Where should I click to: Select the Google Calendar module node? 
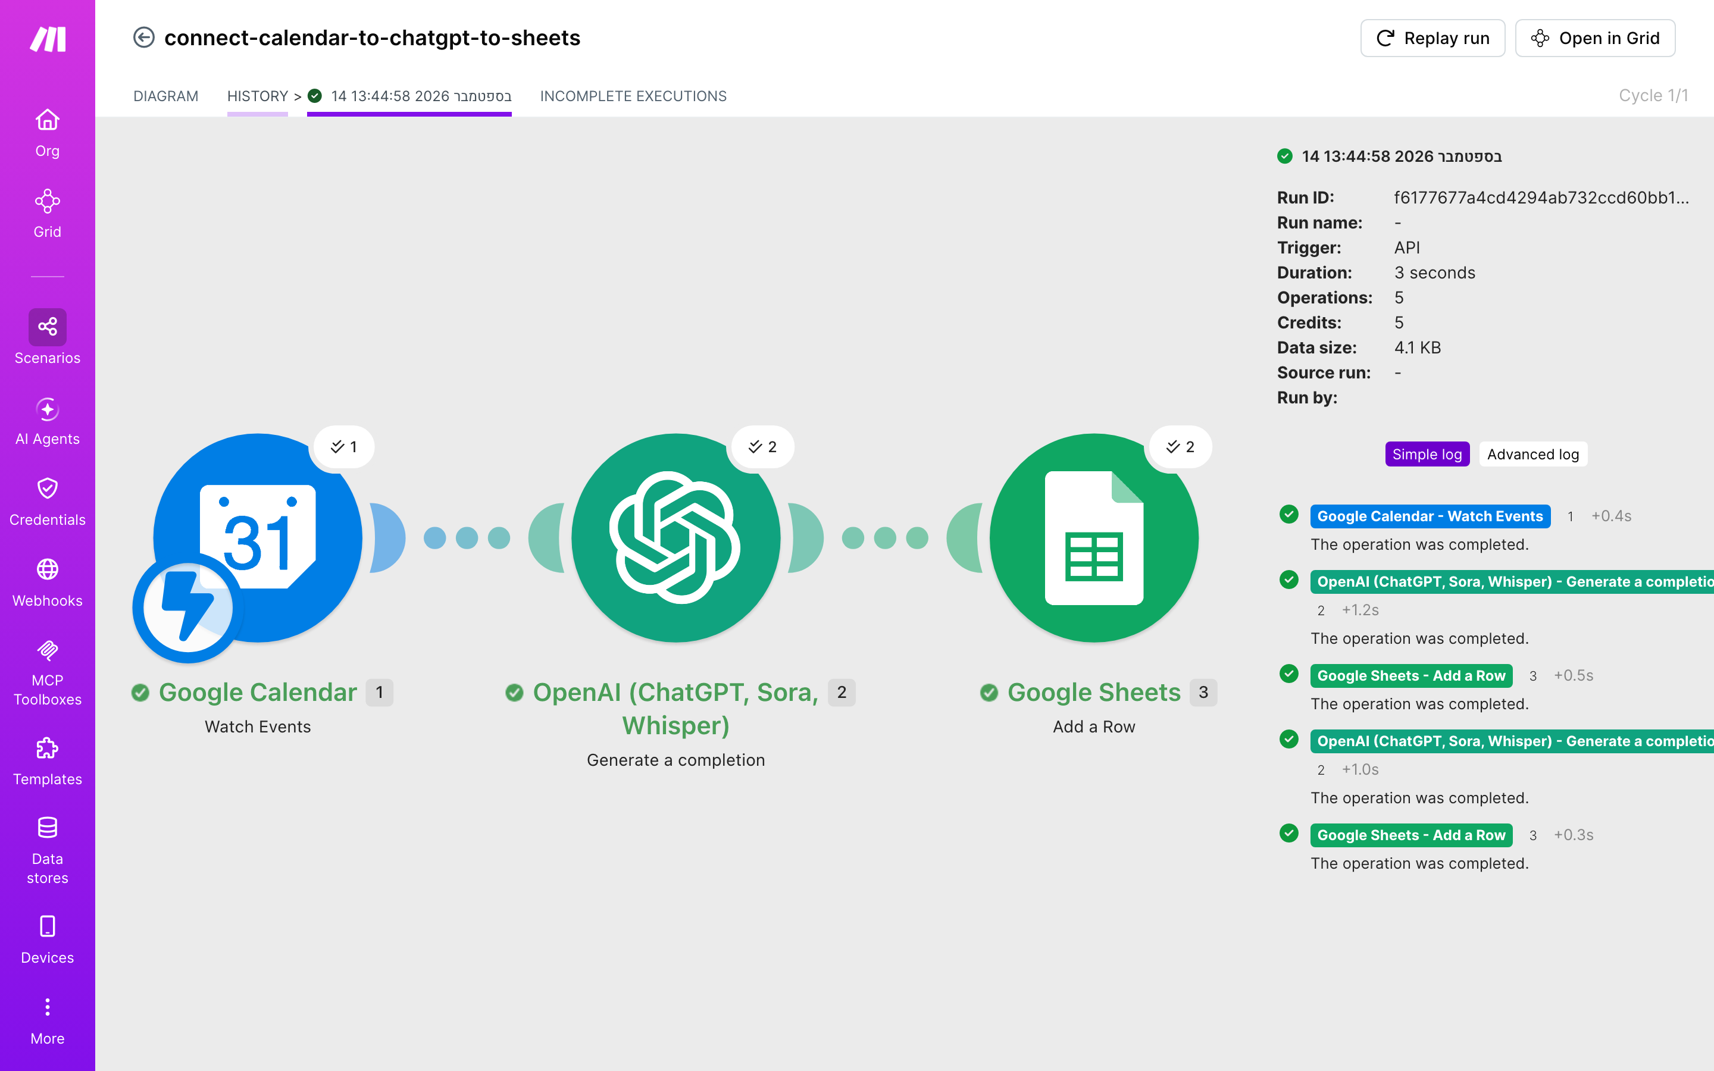pyautogui.click(x=258, y=538)
